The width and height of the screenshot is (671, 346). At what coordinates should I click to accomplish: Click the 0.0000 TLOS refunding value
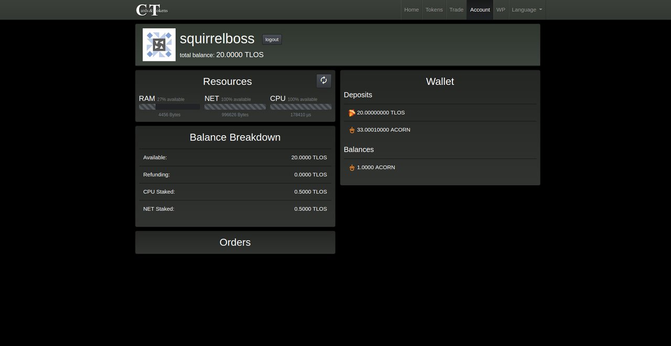(310, 175)
